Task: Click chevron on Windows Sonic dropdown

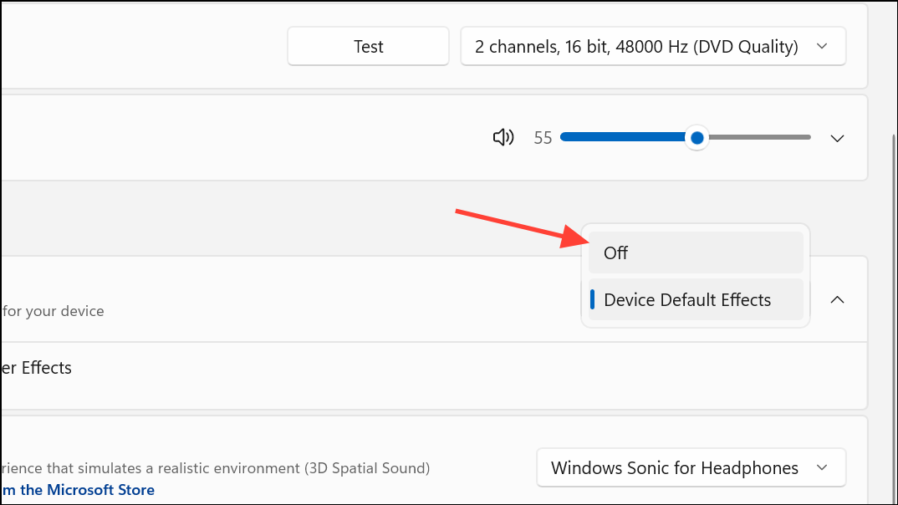Action: tap(822, 468)
